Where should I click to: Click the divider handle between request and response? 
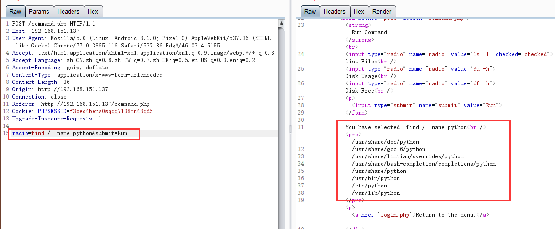pyautogui.click(x=290, y=129)
